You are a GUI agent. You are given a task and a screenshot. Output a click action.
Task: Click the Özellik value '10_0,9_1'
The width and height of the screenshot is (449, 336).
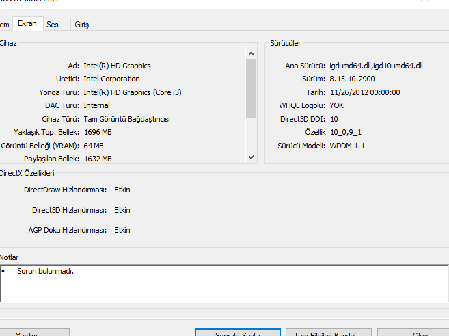[346, 132]
